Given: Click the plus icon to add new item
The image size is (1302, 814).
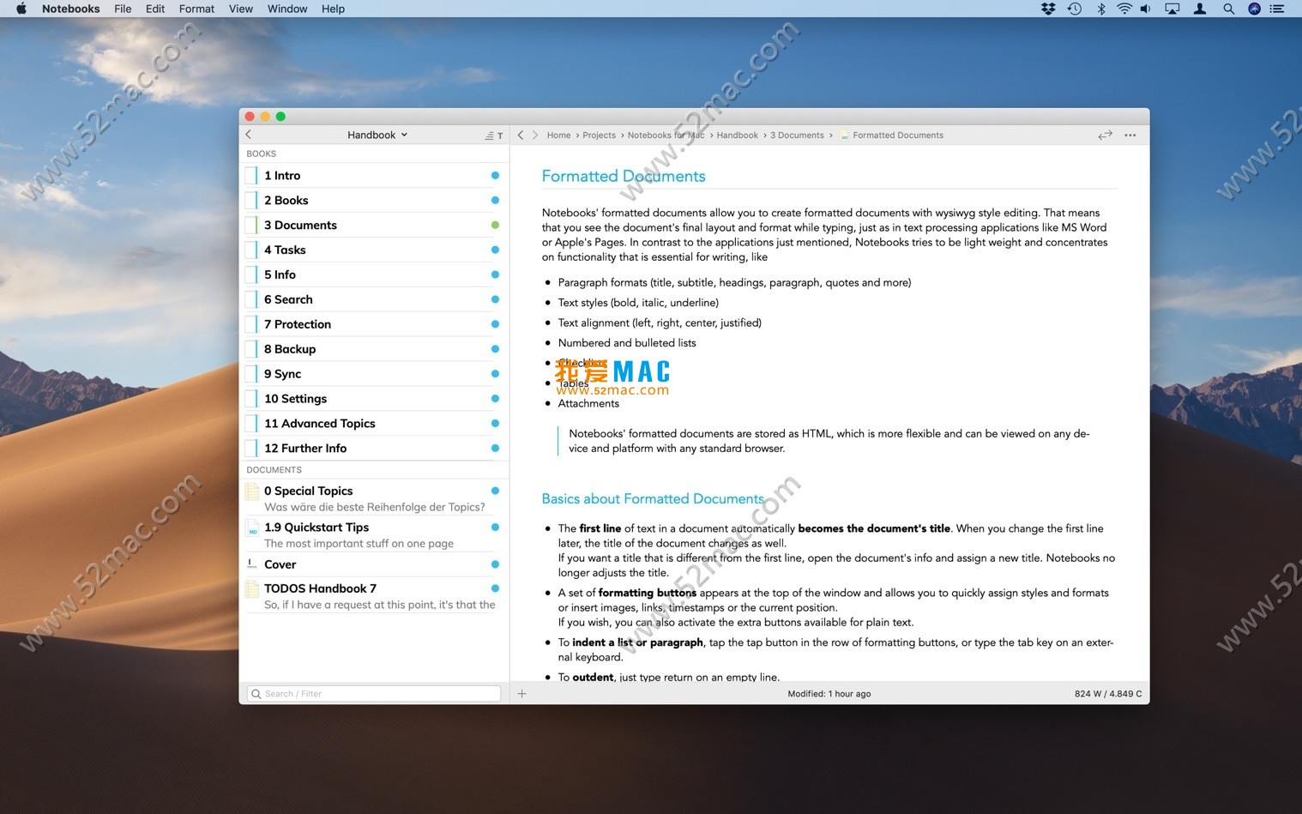Looking at the screenshot, I should [x=521, y=693].
